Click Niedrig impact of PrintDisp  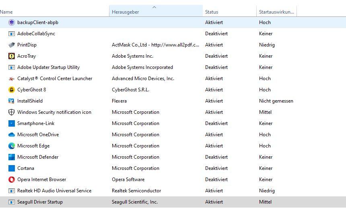click(267, 45)
